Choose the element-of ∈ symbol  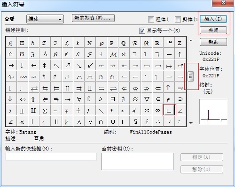click(158, 99)
